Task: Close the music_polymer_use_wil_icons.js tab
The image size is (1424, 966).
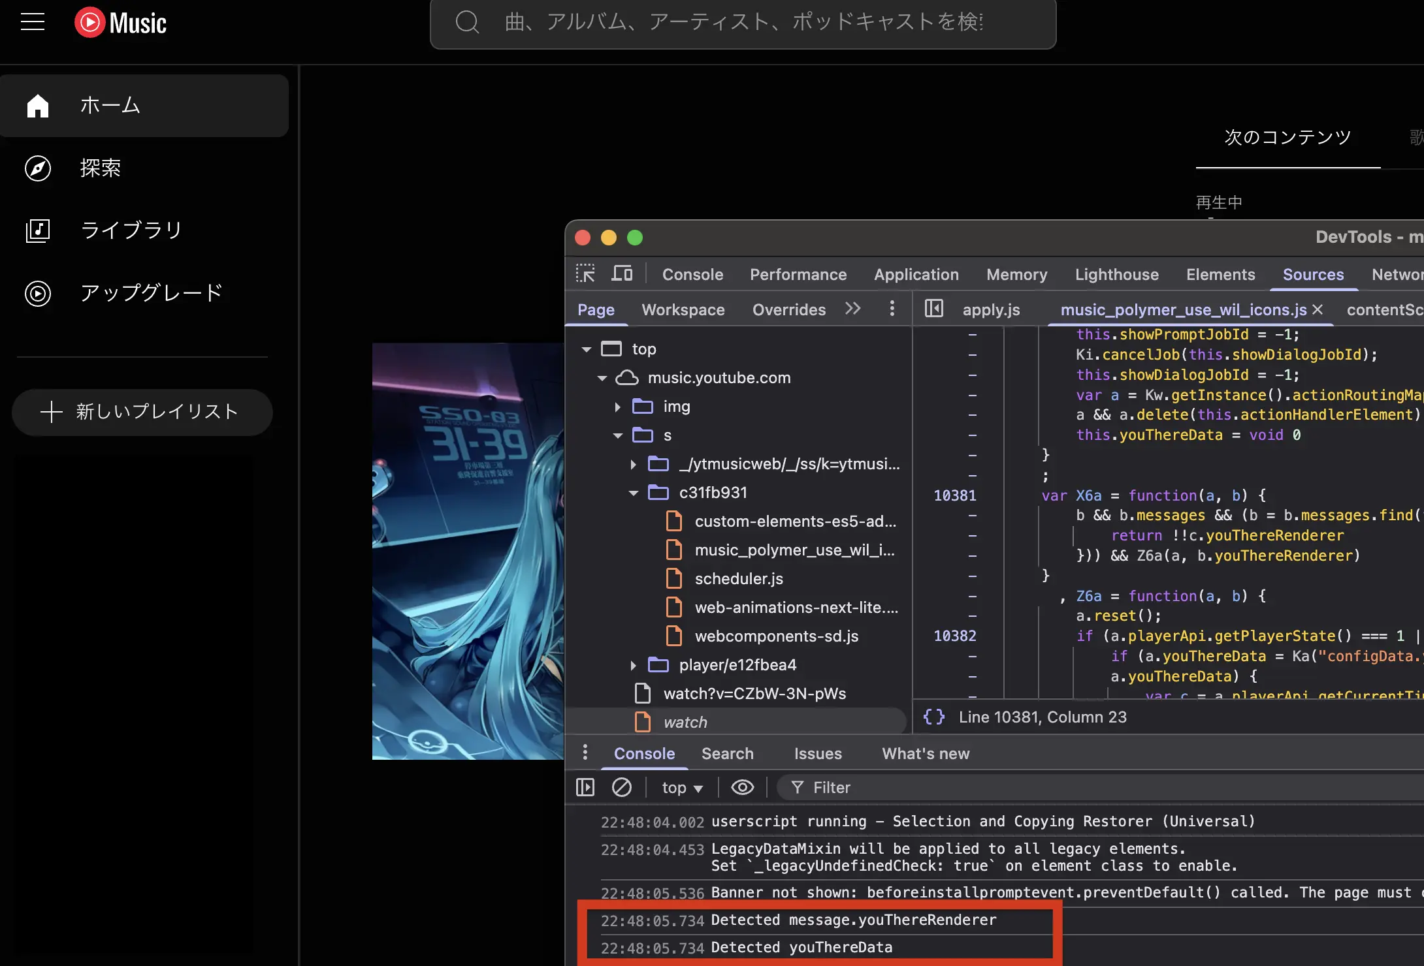Action: 1318,310
